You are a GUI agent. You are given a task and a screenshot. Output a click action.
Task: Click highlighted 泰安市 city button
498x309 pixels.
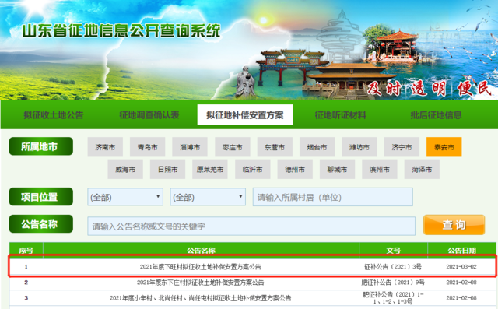[x=444, y=147]
